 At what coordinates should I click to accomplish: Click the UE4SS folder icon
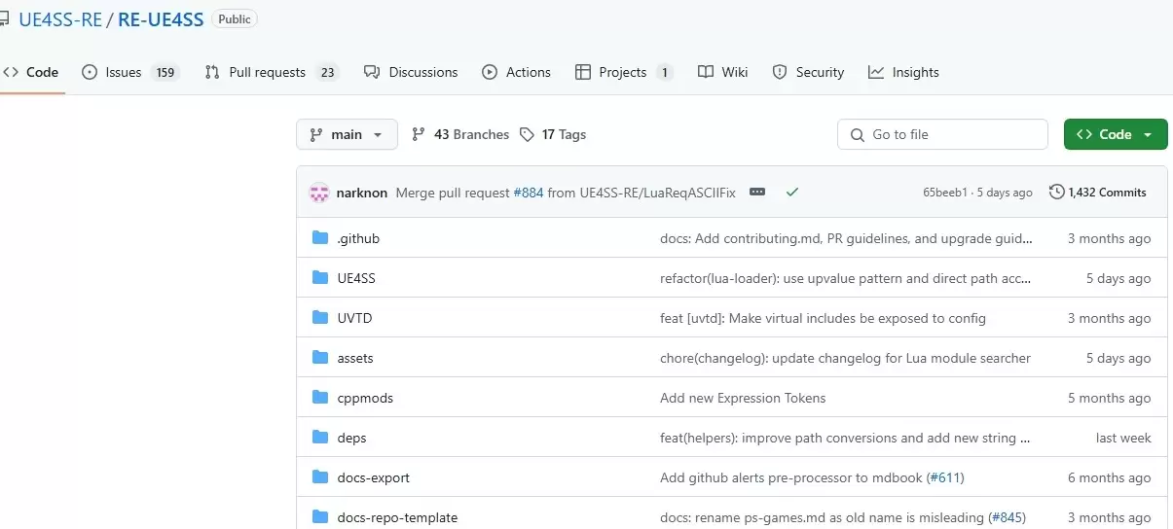pyautogui.click(x=320, y=278)
